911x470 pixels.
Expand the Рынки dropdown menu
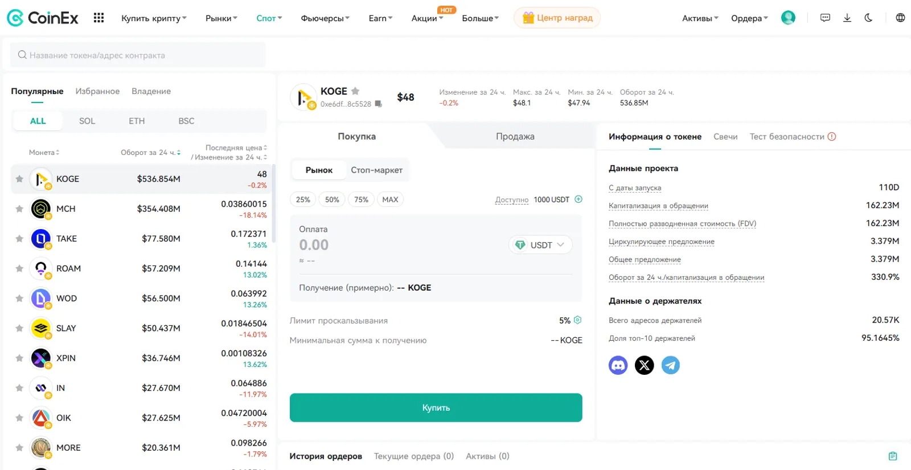click(x=221, y=18)
